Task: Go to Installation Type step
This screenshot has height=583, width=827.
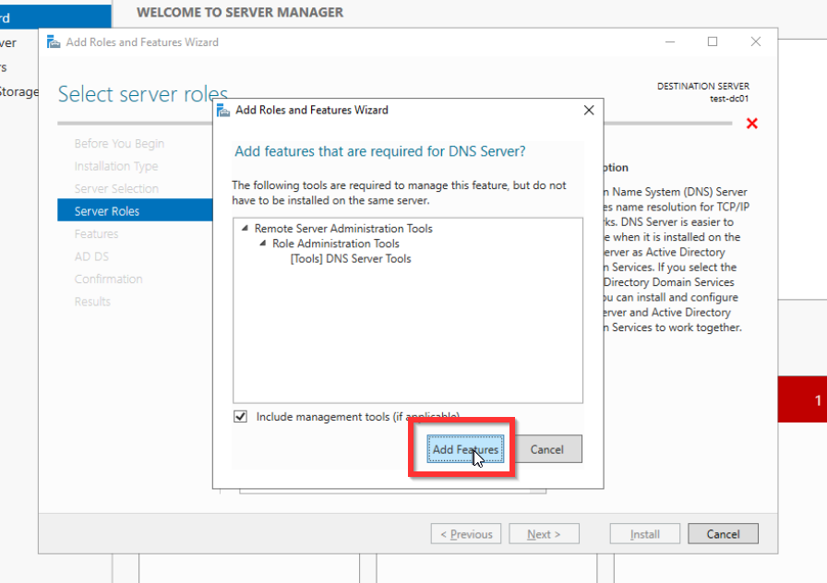Action: [116, 166]
